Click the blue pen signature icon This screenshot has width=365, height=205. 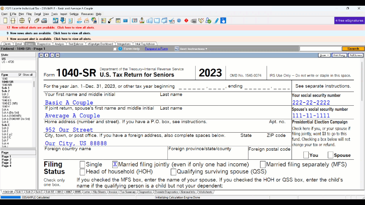pyautogui.click(x=216, y=20)
